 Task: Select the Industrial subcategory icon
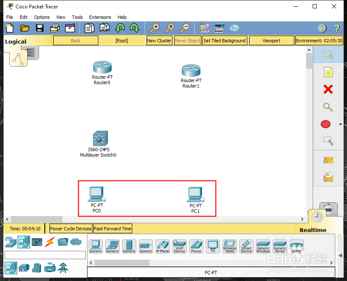(50, 268)
